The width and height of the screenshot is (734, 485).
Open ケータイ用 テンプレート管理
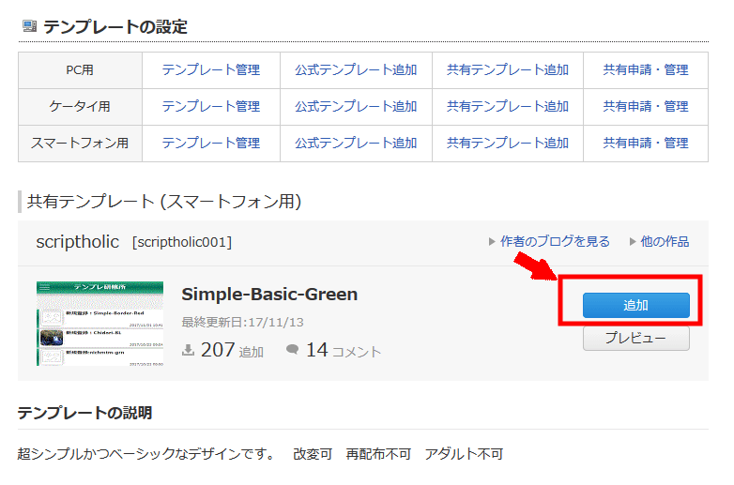point(211,107)
